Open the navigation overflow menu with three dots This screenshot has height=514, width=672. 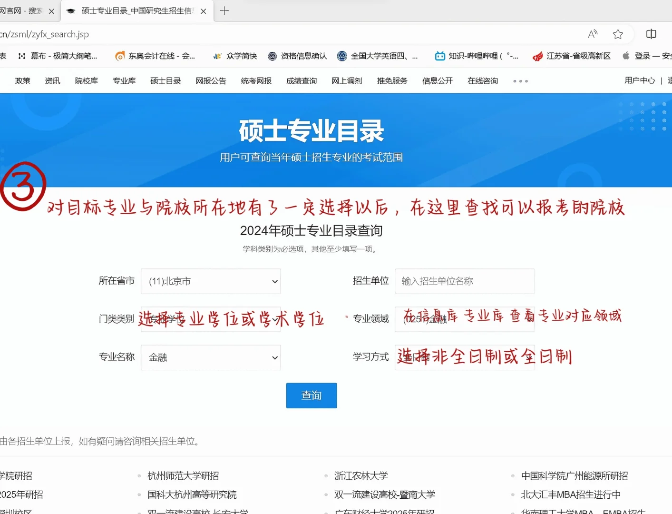(x=520, y=80)
